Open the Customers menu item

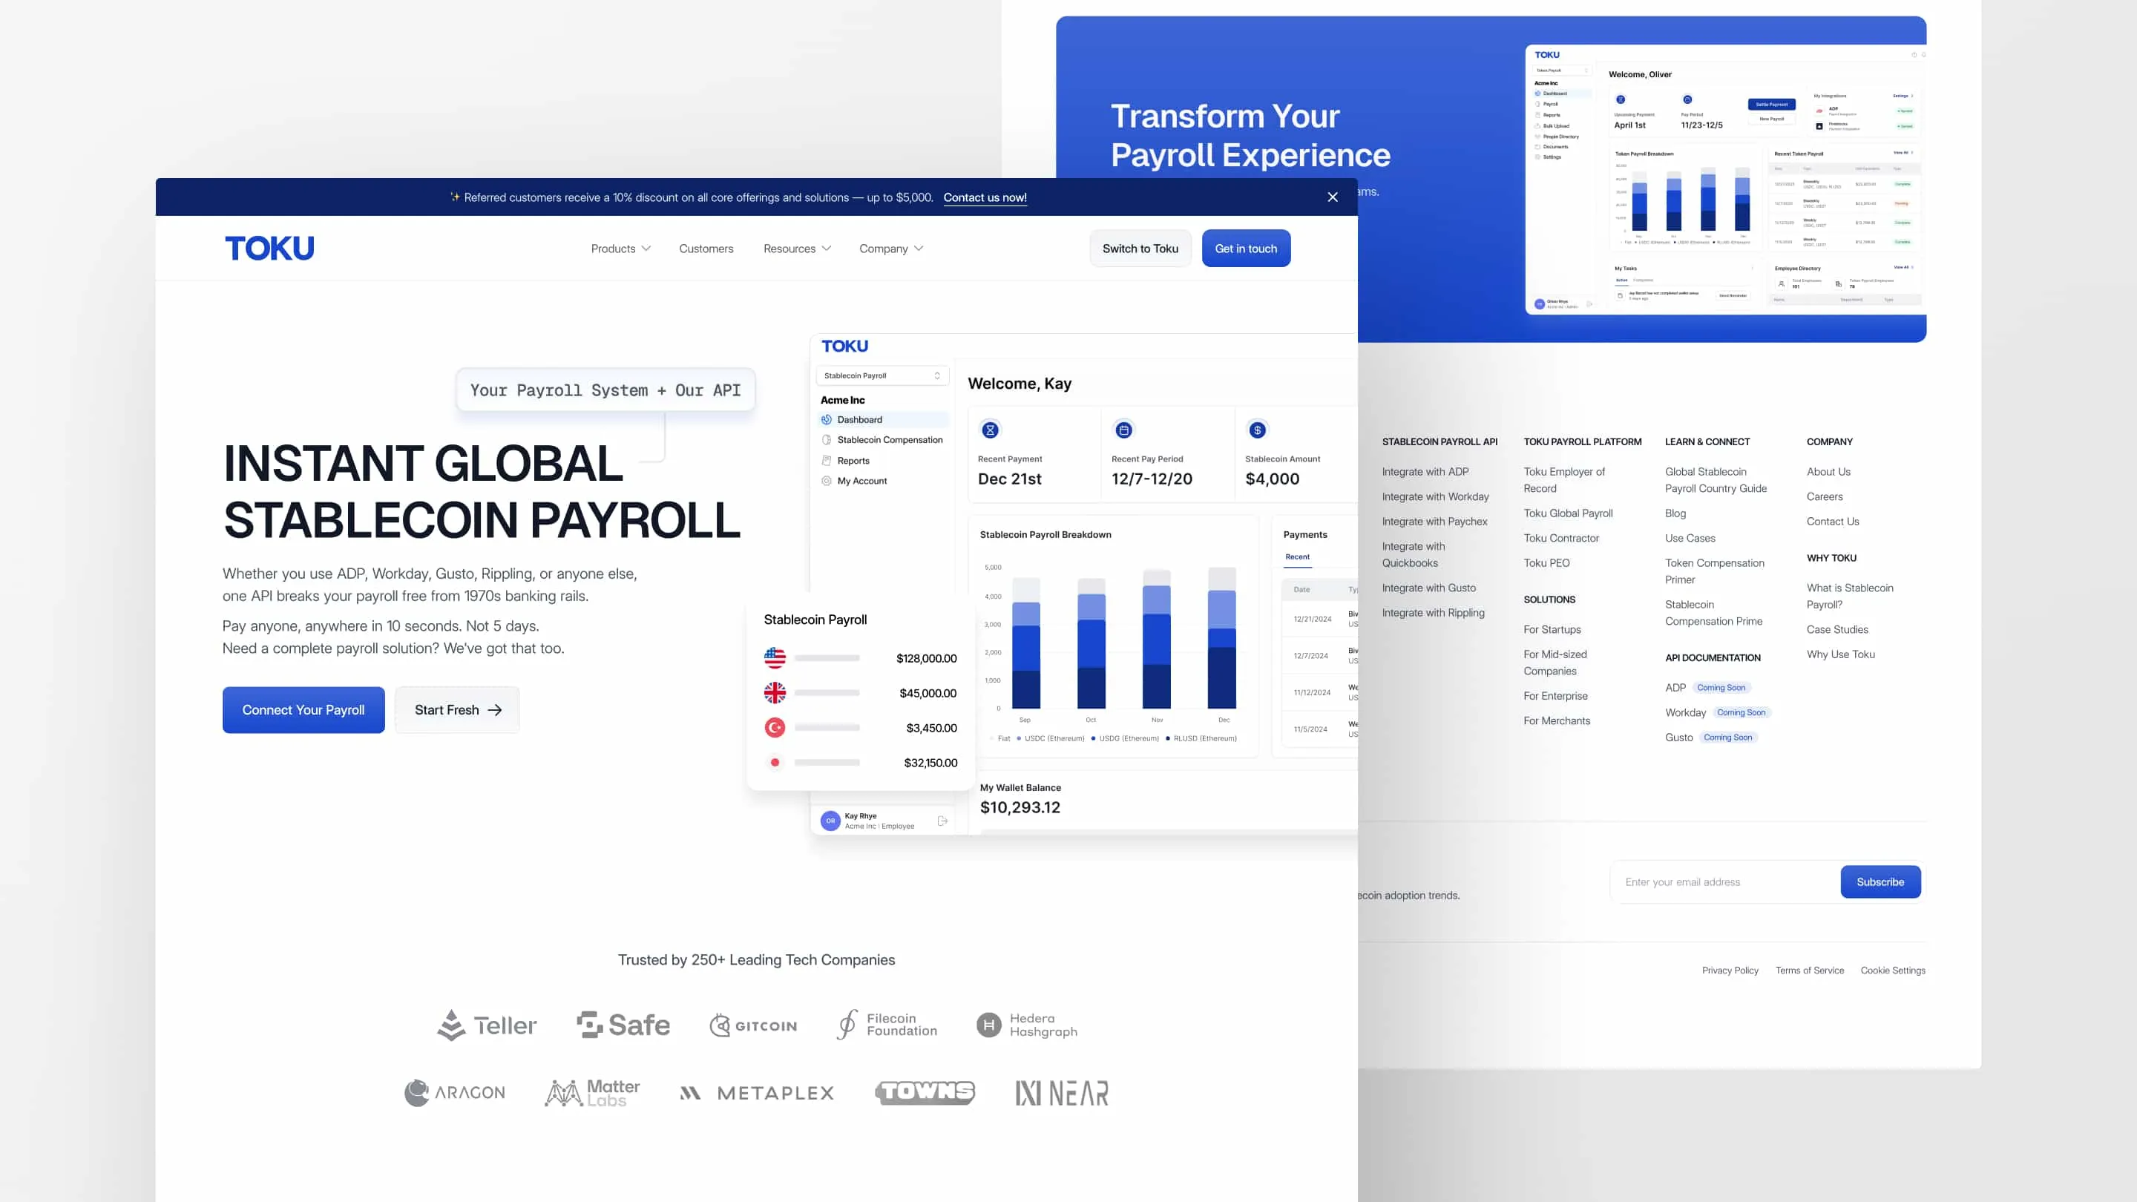pos(706,249)
